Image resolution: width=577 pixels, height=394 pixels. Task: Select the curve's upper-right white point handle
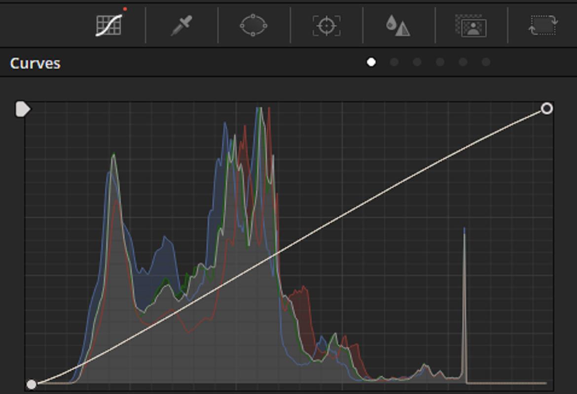coord(547,108)
